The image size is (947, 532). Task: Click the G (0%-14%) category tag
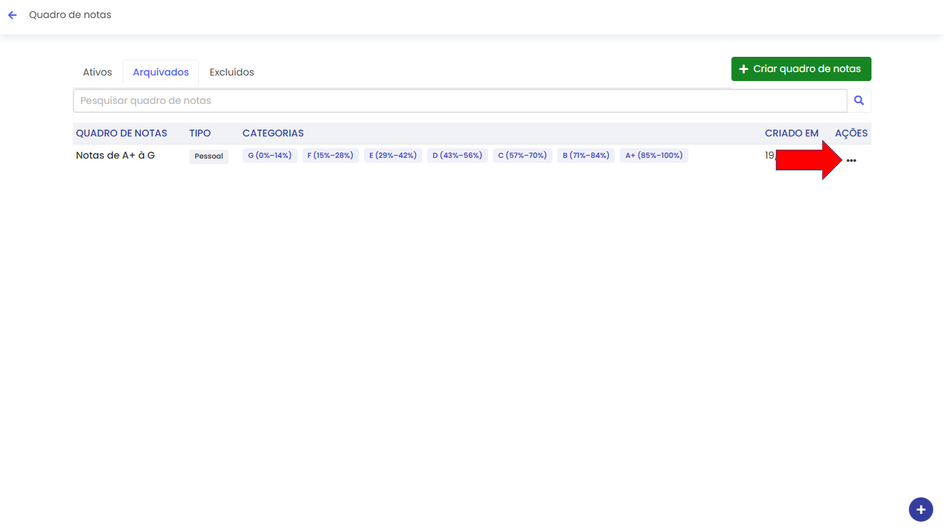[x=270, y=155]
